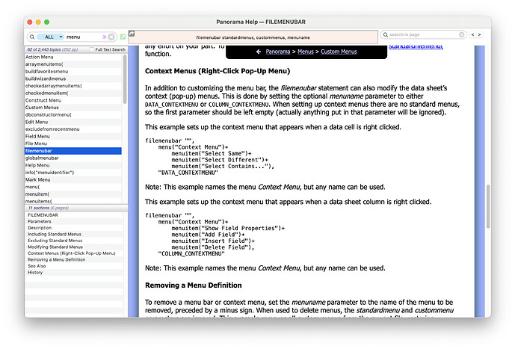
Task: Enable the Full Text Search checkbox
Action: pos(92,49)
